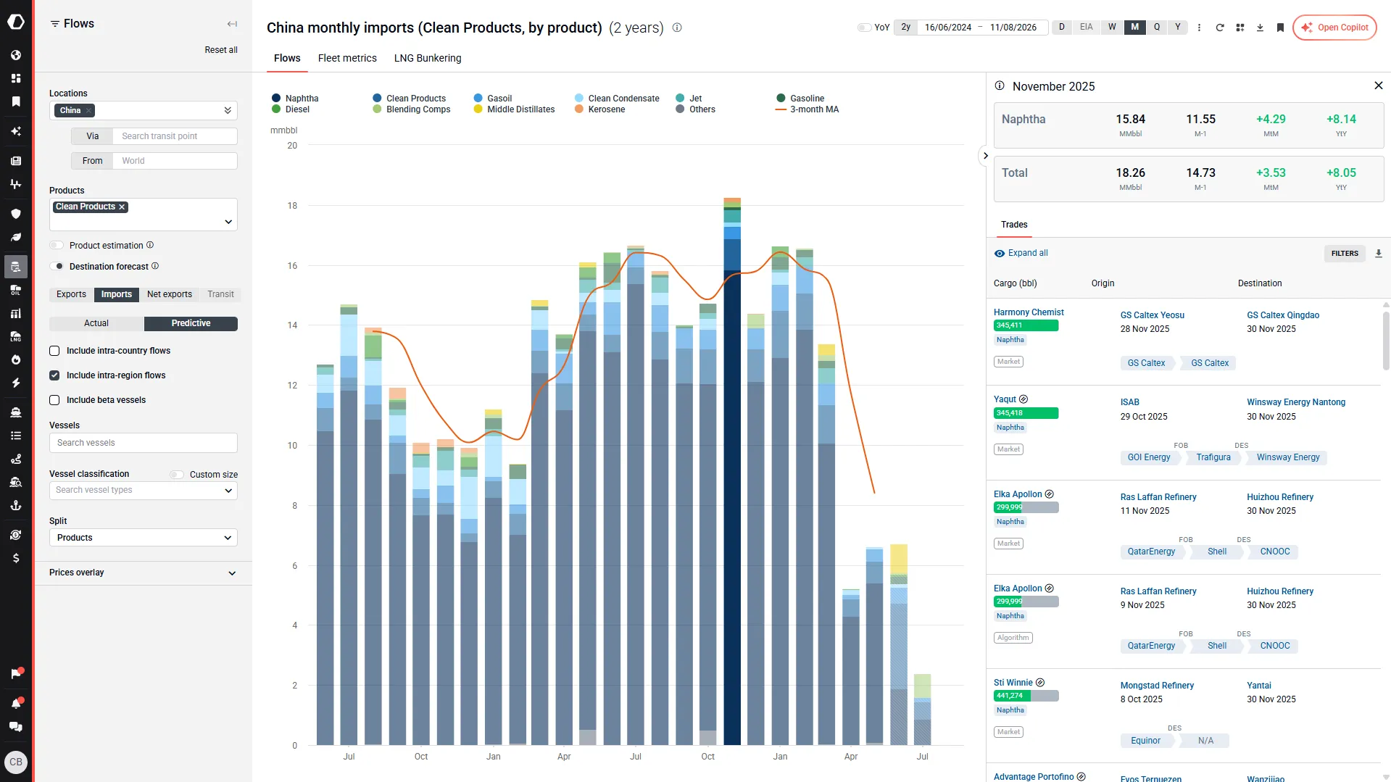The width and height of the screenshot is (1391, 782).
Task: Uncheck Include intra-region flows checkbox
Action: (x=54, y=375)
